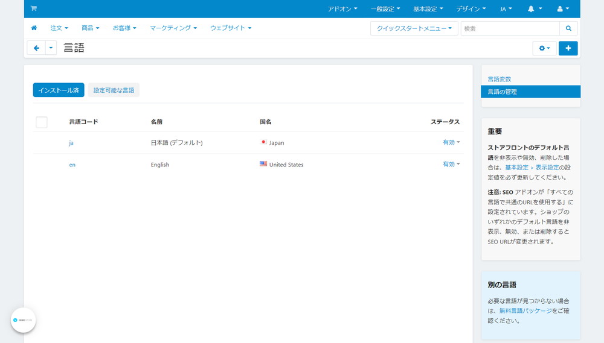Open the notifications bell menu
The image size is (604, 343).
[x=535, y=8]
